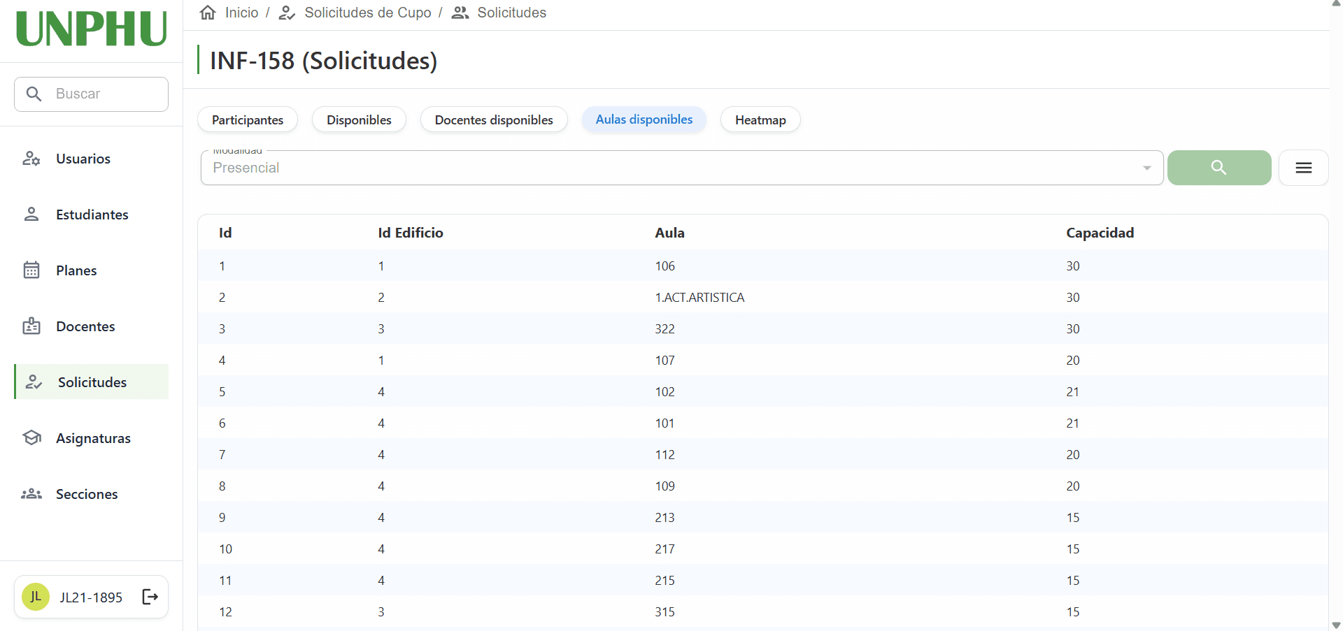1343x631 pixels.
Task: Click scrollbar up arrow
Action: click(x=1336, y=4)
